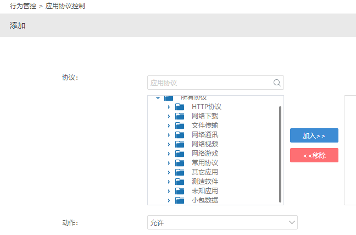Click the 小包数据 folder icon
Viewport: 356px width, 235px height.
point(180,200)
